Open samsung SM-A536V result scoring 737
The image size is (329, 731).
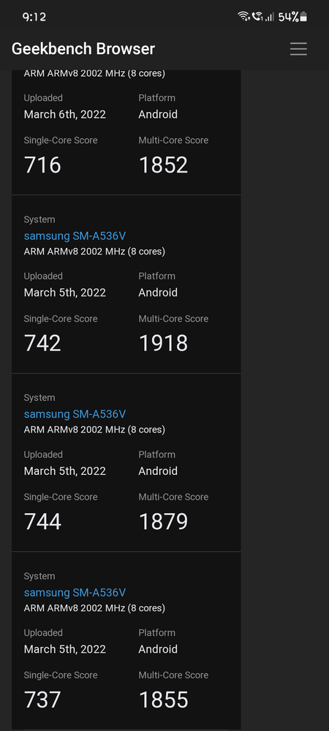(x=75, y=593)
